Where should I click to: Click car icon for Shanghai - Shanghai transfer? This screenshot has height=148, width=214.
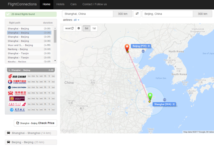coord(9,133)
